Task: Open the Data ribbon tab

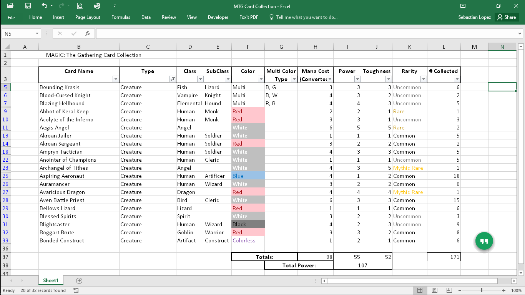Action: point(146,17)
